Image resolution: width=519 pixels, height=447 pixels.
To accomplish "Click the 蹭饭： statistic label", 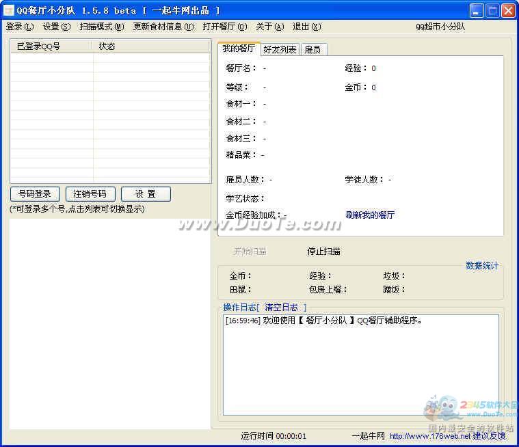I will point(395,290).
